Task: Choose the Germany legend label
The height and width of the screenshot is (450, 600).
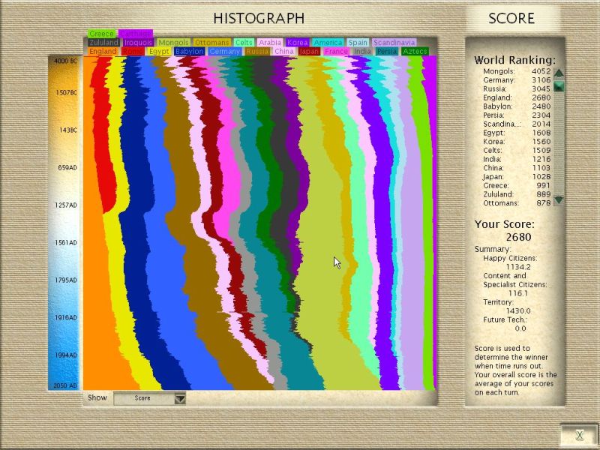Action: coord(225,52)
